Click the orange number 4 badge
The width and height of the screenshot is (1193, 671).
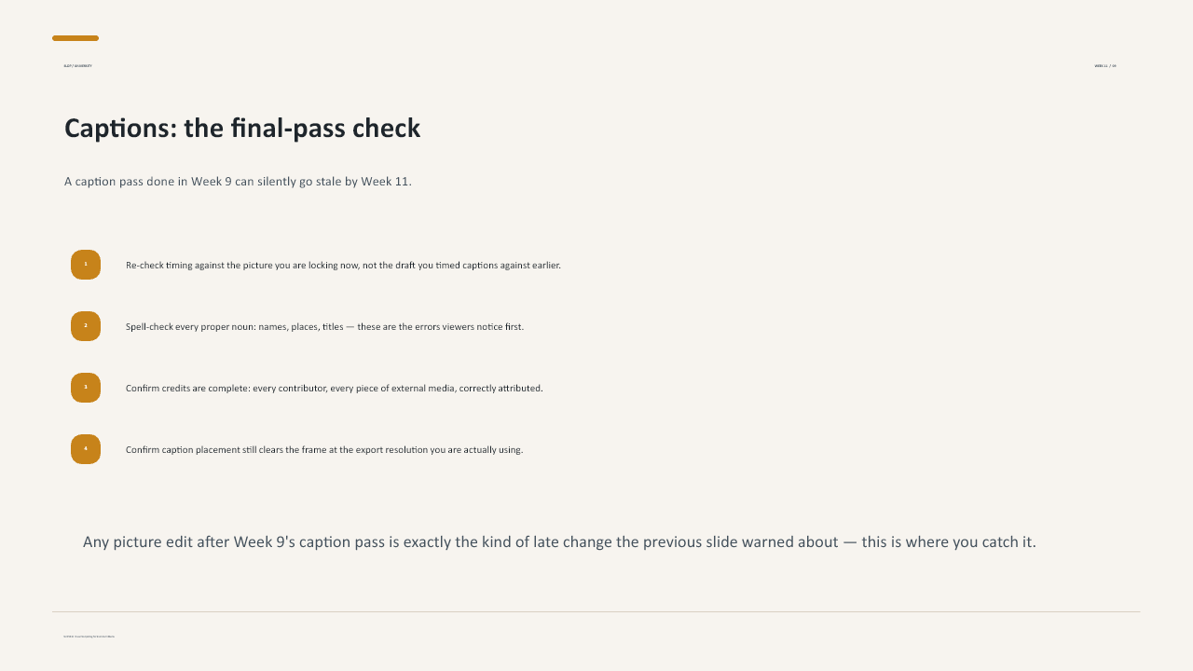[86, 449]
